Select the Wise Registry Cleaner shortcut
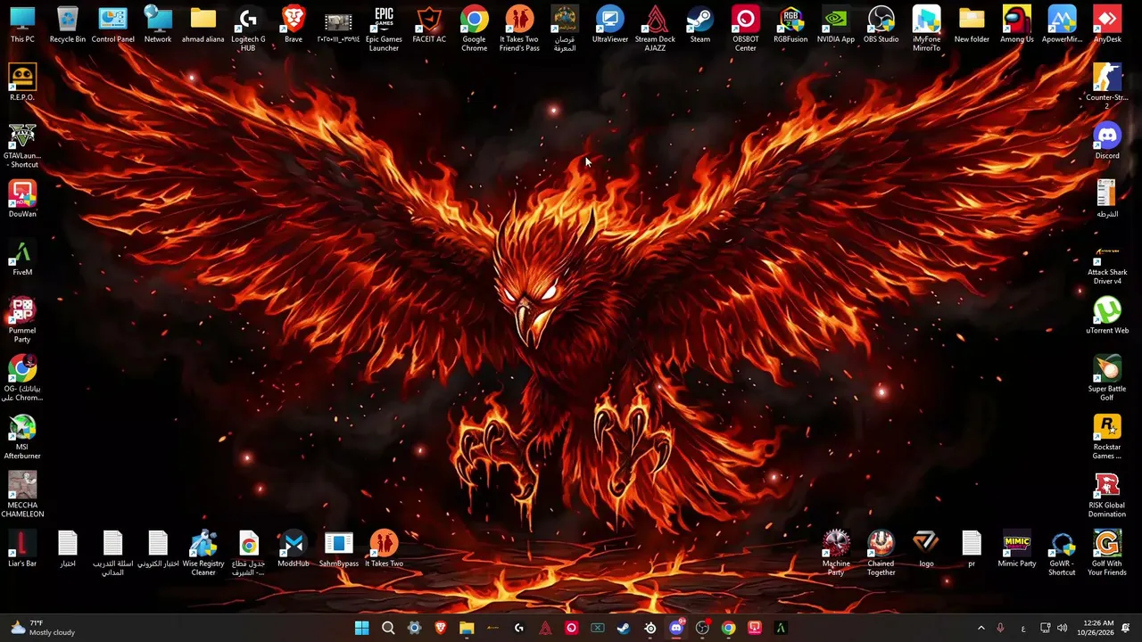Screen dimensions: 1142x642 click(x=203, y=553)
